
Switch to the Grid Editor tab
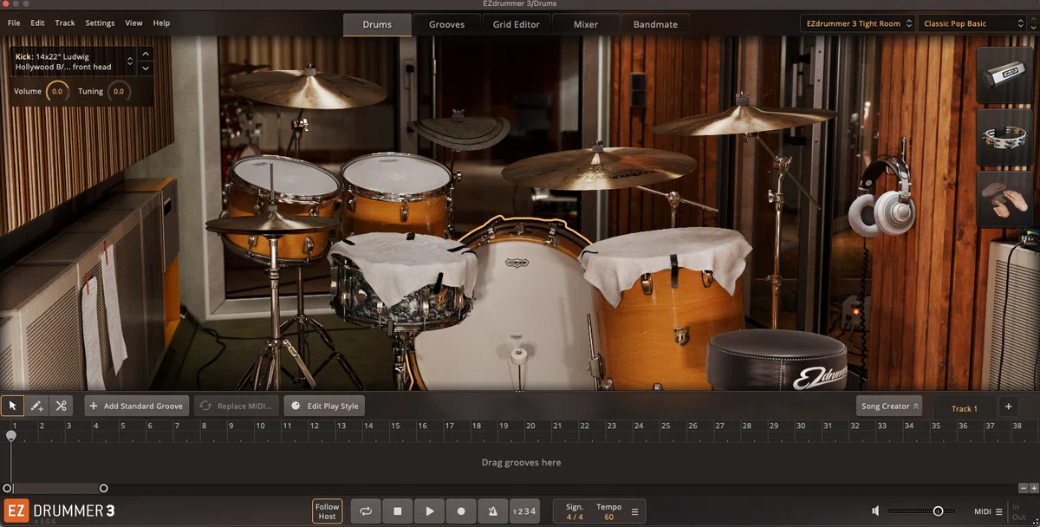(517, 24)
